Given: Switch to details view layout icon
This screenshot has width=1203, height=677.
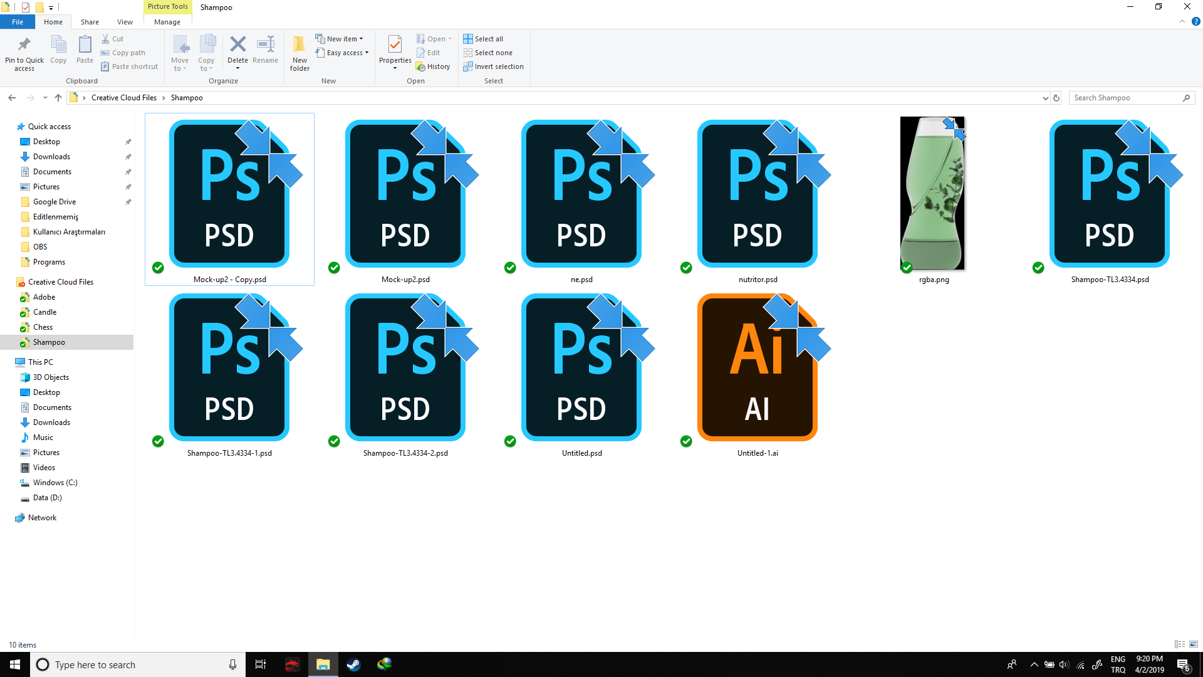Looking at the screenshot, I should [x=1180, y=644].
